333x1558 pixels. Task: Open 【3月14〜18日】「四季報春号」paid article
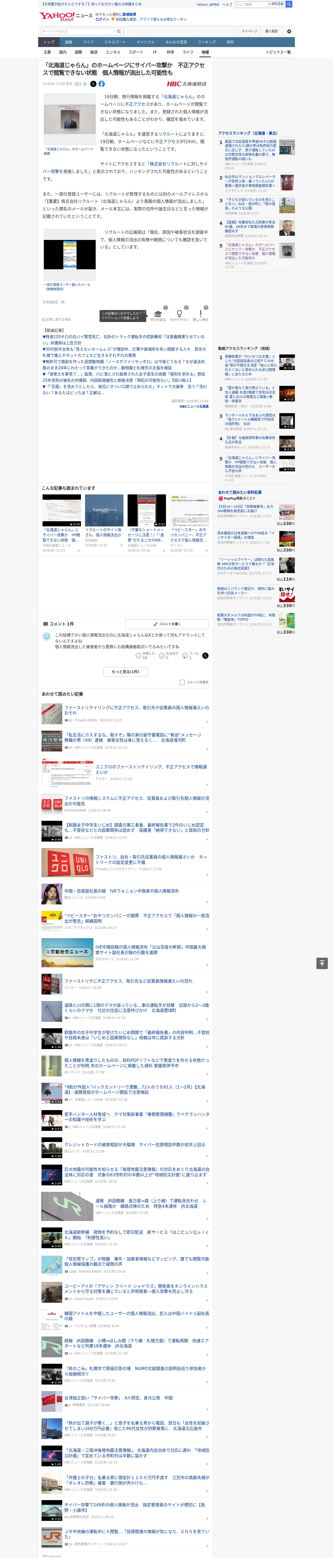(245, 509)
